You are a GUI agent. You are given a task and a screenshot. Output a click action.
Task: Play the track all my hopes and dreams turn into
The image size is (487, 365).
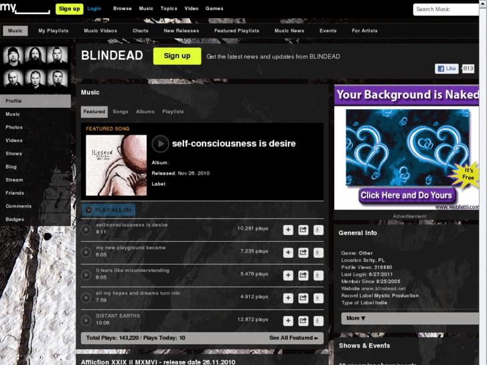pos(86,297)
